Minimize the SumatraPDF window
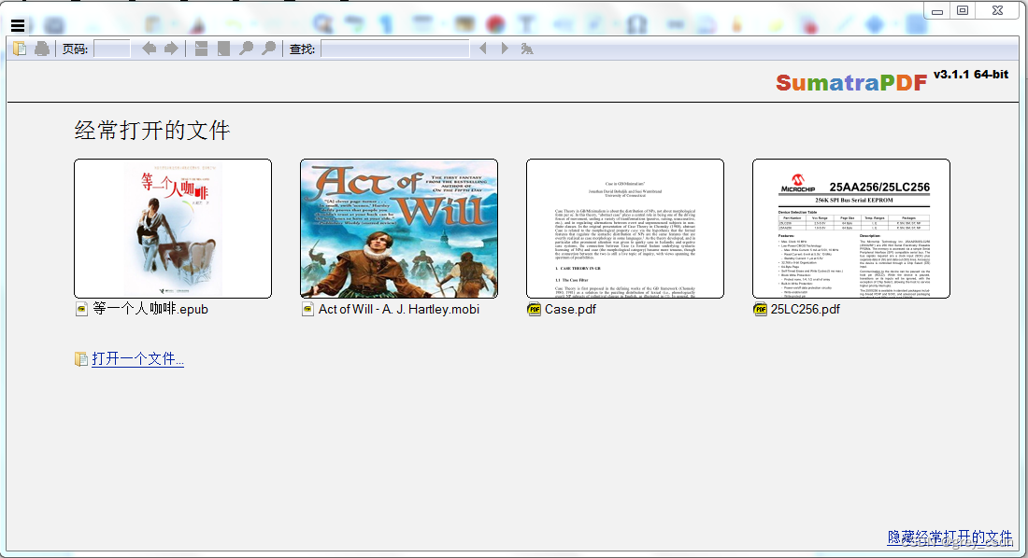Viewport: 1028px width, 558px height. coord(937,10)
